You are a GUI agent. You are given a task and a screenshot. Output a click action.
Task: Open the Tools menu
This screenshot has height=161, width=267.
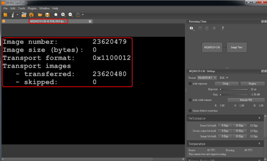(21, 8)
